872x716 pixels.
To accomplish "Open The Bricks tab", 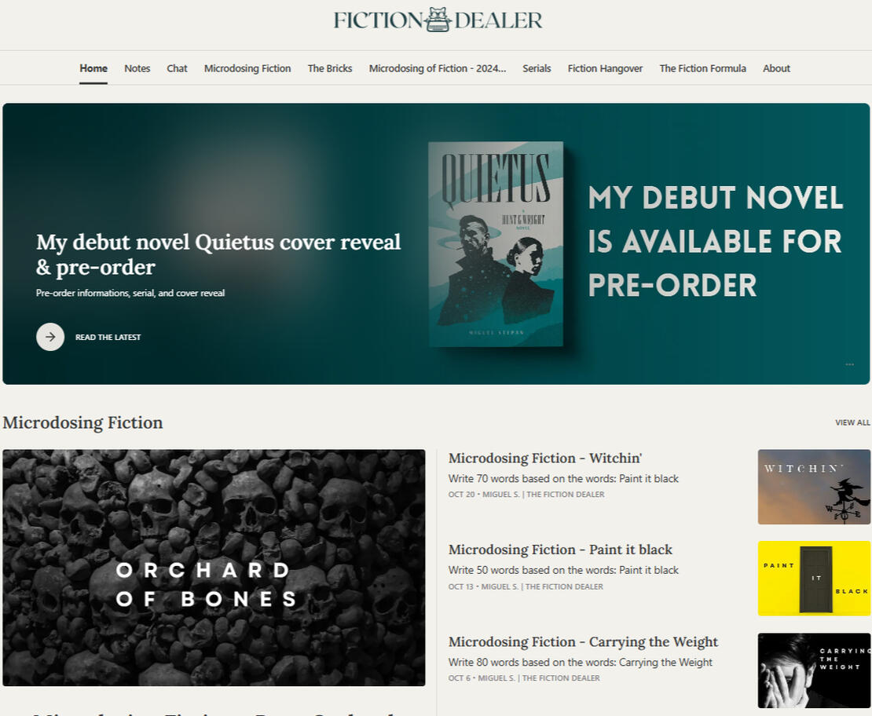I will tap(330, 68).
